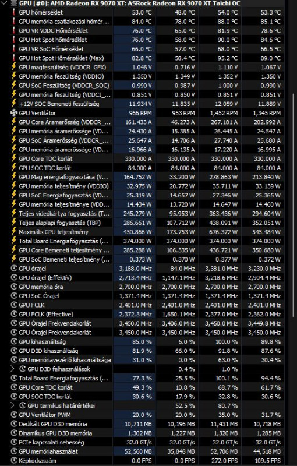Select the GPU memóriahasználat label
This screenshot has width=297, height=466.
pos(48,451)
